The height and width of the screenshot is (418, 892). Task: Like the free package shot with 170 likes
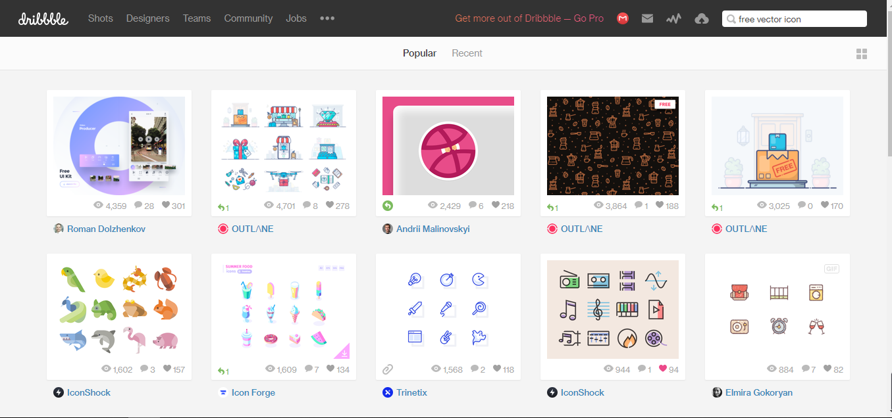coord(824,206)
